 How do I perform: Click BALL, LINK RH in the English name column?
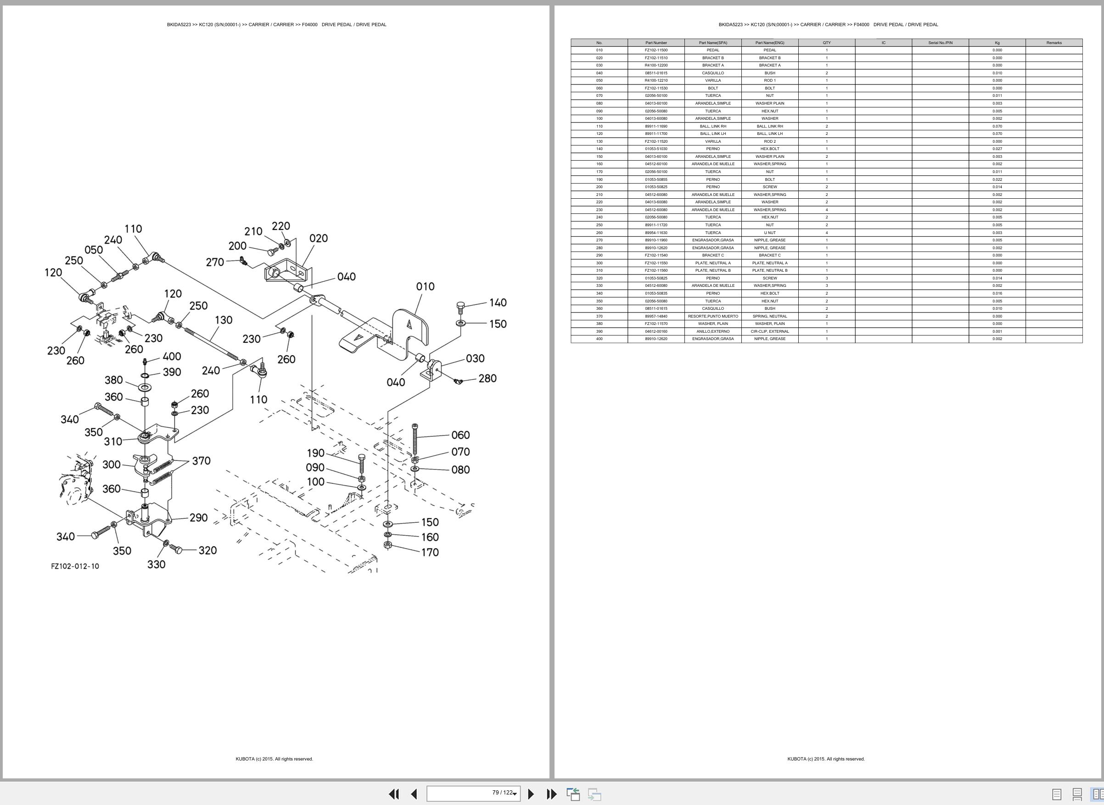pyautogui.click(x=770, y=126)
